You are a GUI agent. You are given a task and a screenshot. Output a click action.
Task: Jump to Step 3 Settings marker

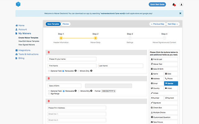[x=130, y=38]
